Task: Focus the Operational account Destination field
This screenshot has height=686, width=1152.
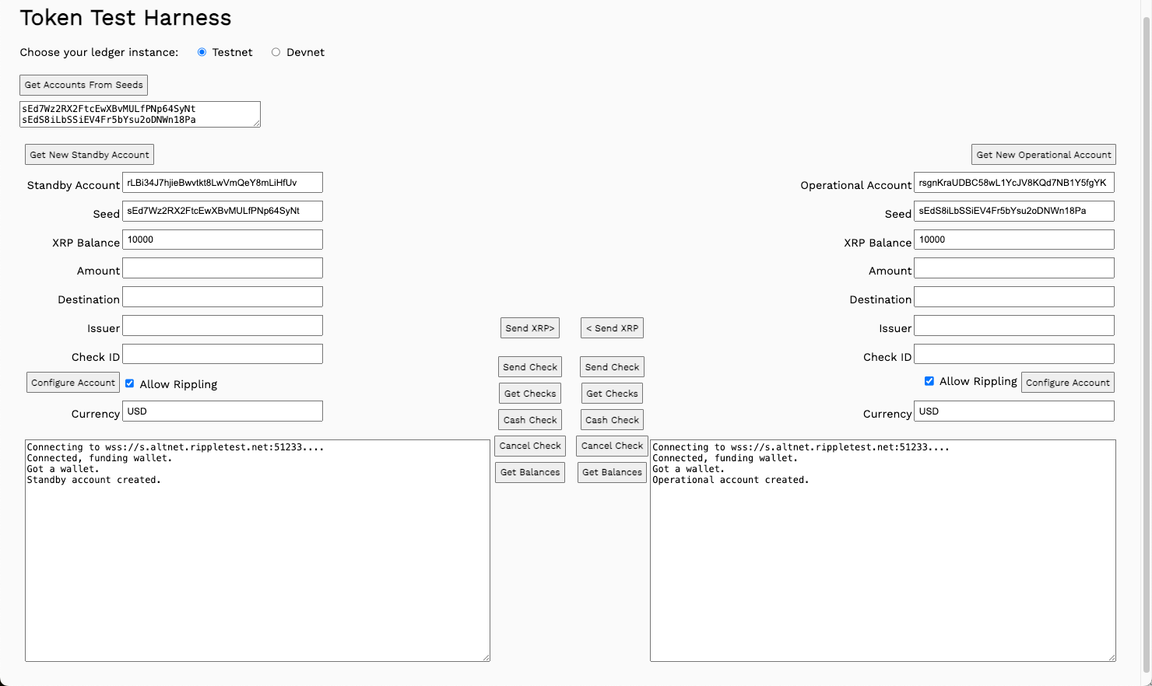Action: pos(1013,296)
